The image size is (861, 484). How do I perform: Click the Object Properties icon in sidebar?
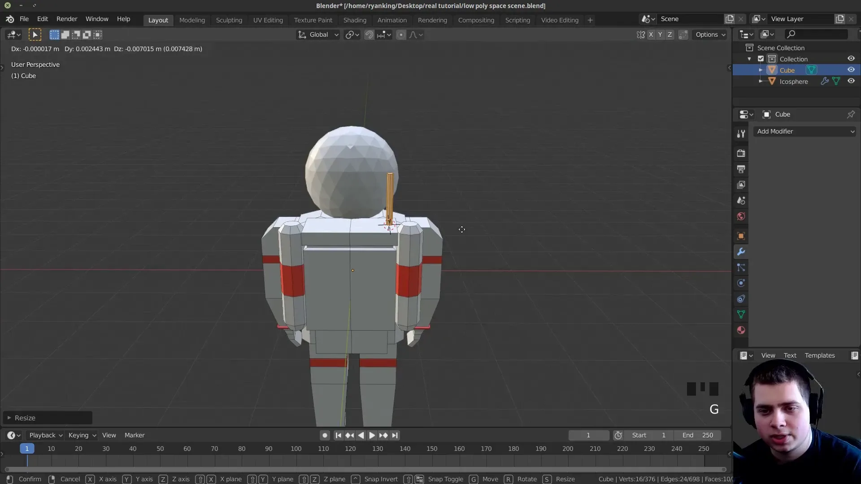(742, 236)
